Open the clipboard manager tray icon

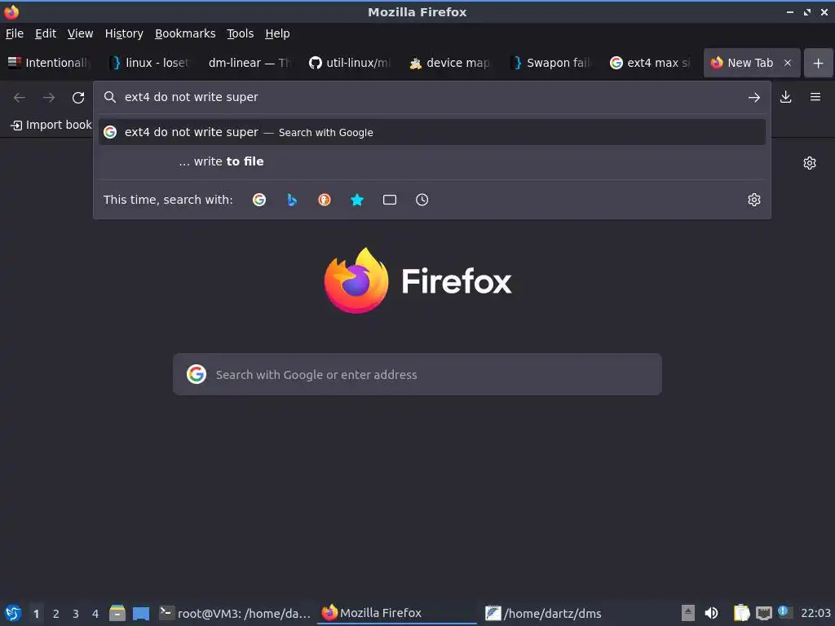(x=741, y=613)
